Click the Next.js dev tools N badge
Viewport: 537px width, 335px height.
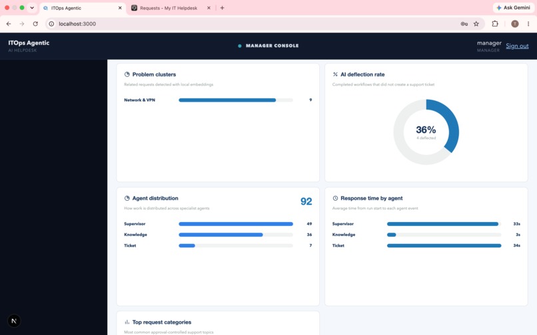(x=14, y=320)
